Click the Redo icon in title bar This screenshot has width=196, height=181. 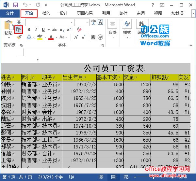(x=38, y=5)
